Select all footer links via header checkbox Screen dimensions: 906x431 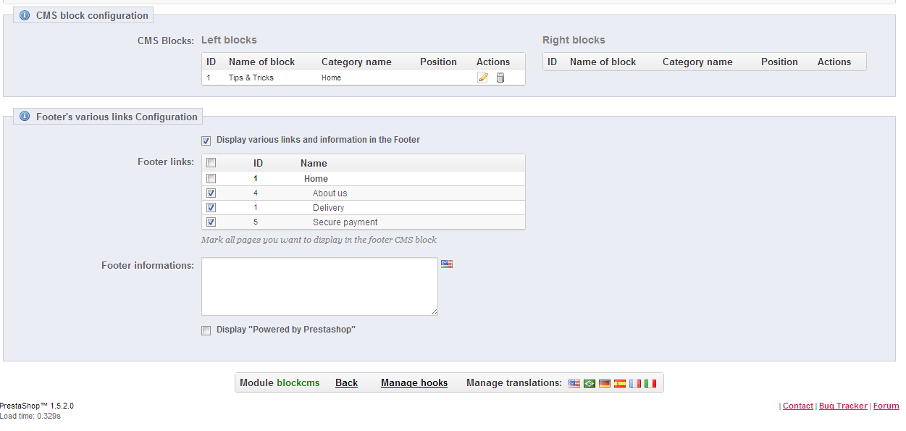pos(211,163)
